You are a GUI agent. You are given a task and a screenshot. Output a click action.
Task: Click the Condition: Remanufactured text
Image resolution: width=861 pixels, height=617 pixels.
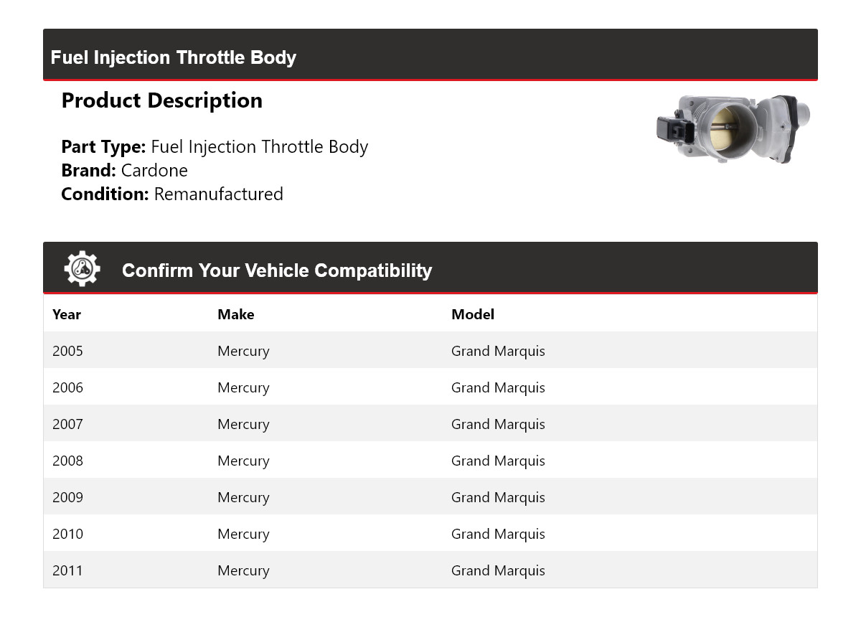click(x=172, y=194)
